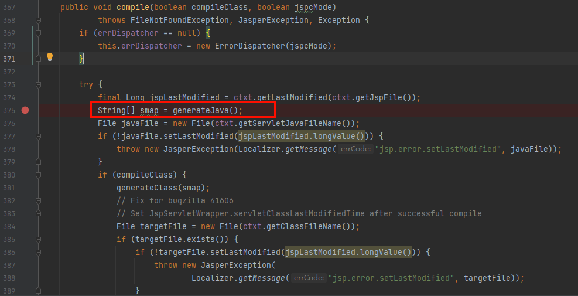Click line number 373 in the gutter
The width and height of the screenshot is (578, 296).
[x=9, y=84]
